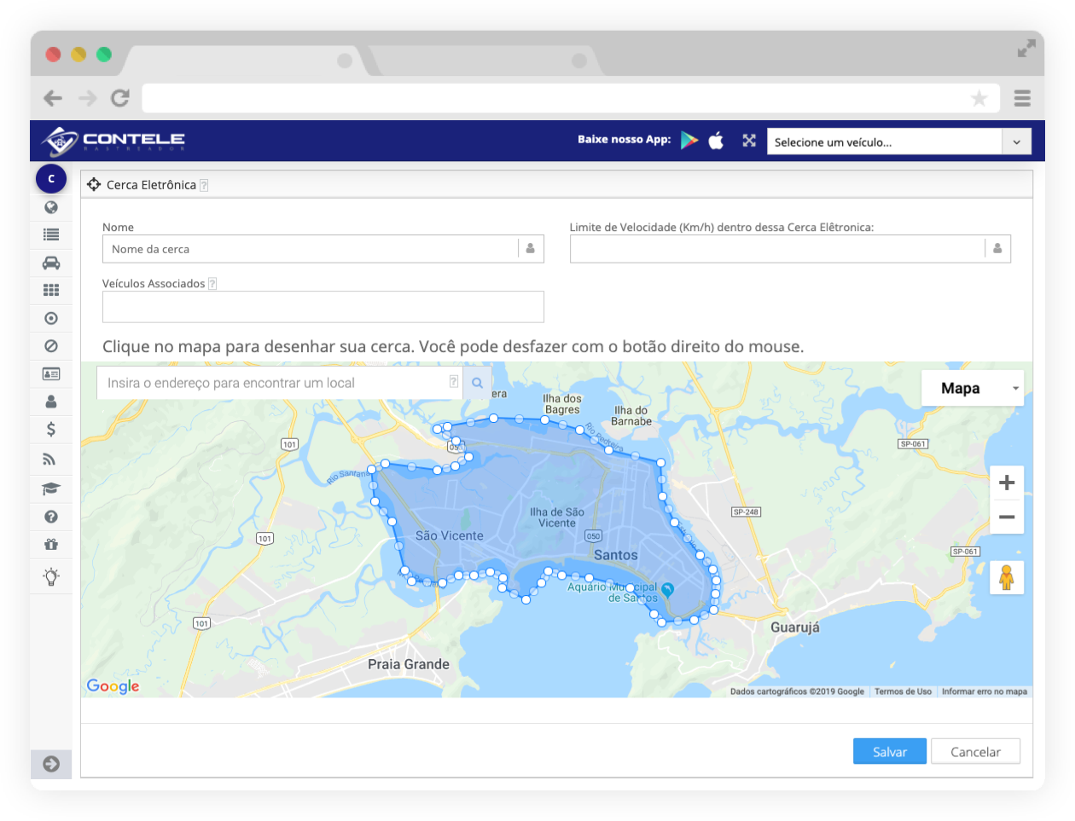The image size is (1075, 821).
Task: Open the 'Selecione um veículo' dropdown
Action: tap(898, 142)
